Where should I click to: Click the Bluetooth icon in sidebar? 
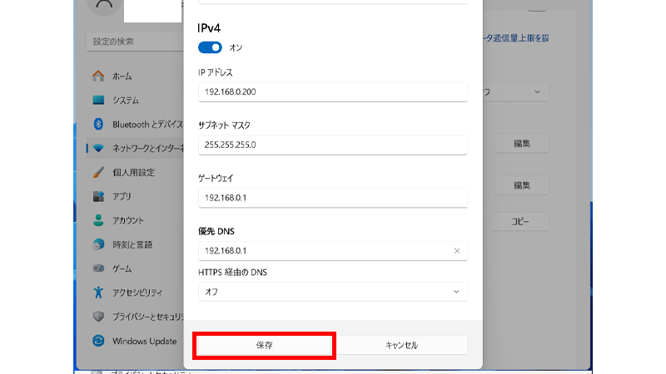pyautogui.click(x=98, y=124)
